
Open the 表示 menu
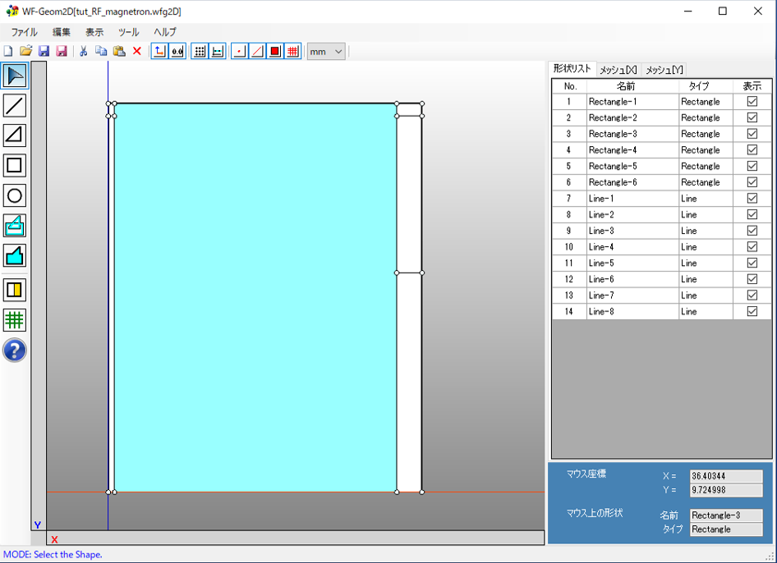tap(94, 32)
